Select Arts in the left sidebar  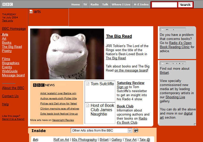point(5,35)
